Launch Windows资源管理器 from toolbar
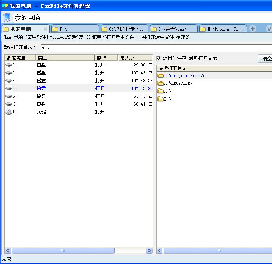The height and width of the screenshot is (264, 272). coord(70,37)
